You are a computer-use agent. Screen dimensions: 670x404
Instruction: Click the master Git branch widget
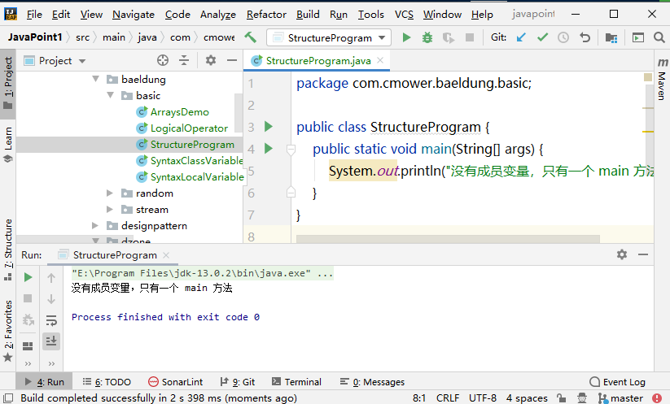pyautogui.click(x=620, y=398)
